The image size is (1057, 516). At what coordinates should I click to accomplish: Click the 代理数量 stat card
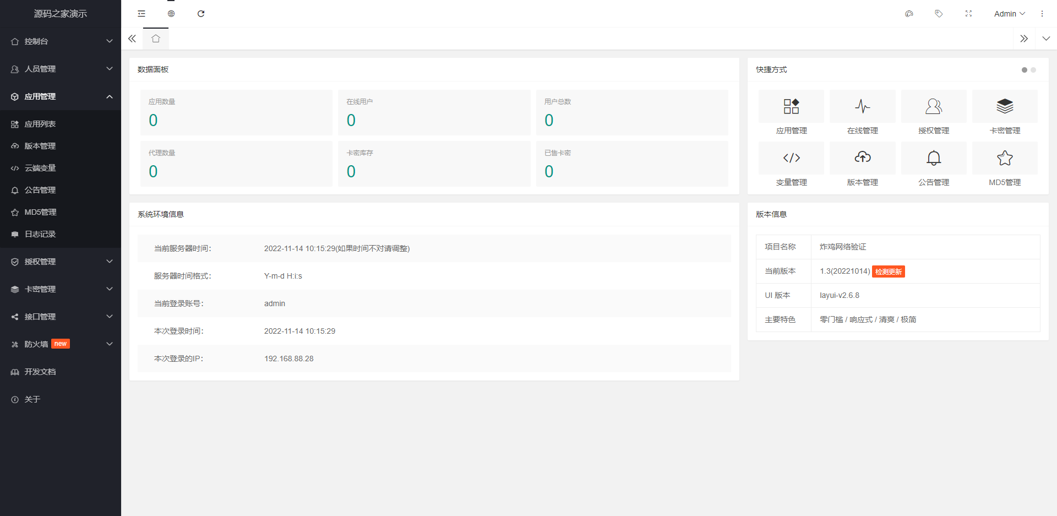pos(236,164)
